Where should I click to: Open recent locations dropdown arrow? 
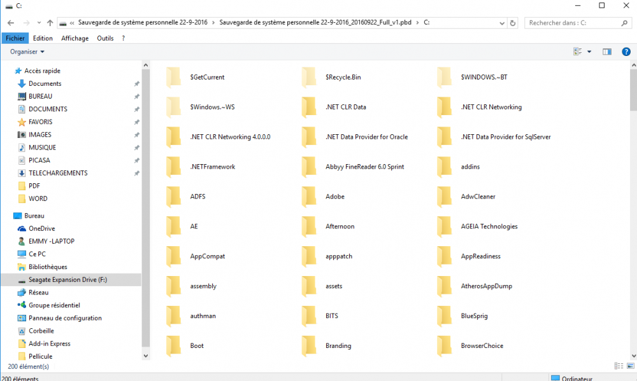39,23
